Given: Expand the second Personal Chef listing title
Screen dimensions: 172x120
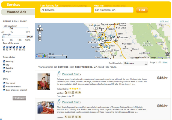Looking at the screenshot, I should pos(72,102).
